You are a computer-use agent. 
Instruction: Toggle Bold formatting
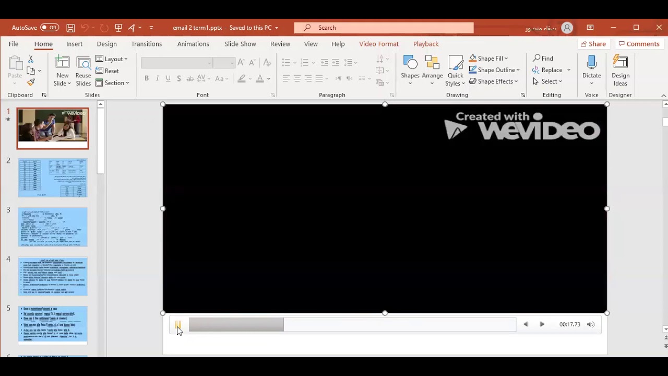point(147,78)
